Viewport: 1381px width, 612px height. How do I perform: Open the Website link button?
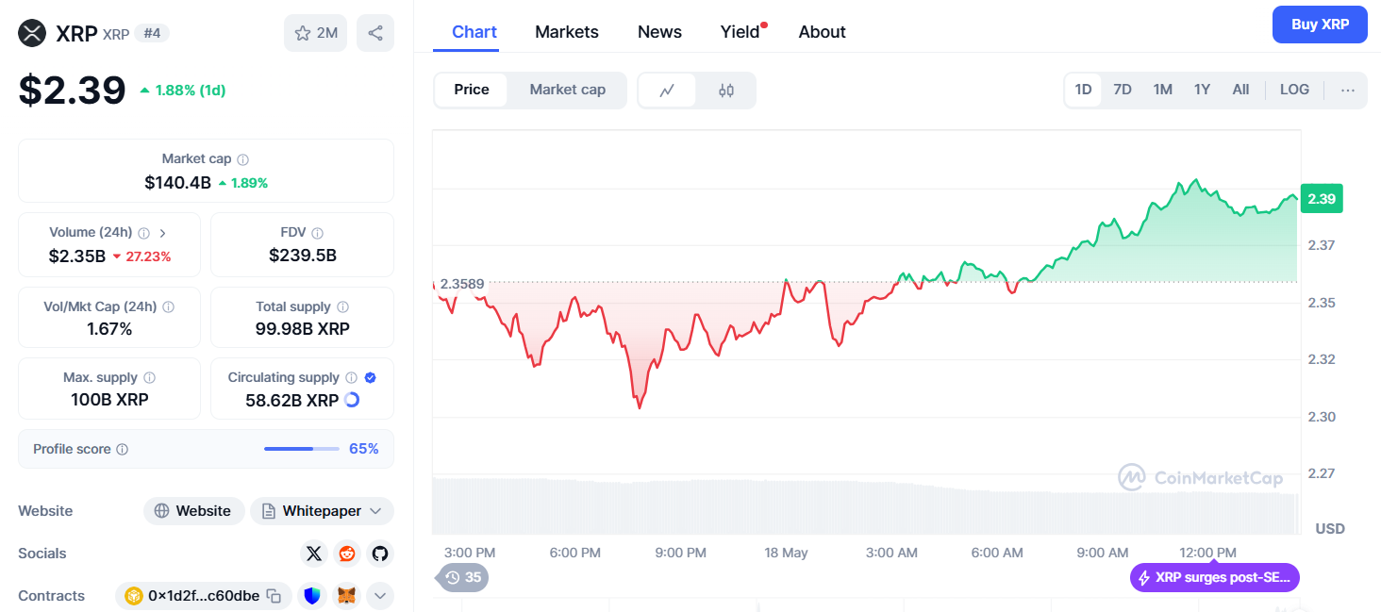click(x=193, y=511)
